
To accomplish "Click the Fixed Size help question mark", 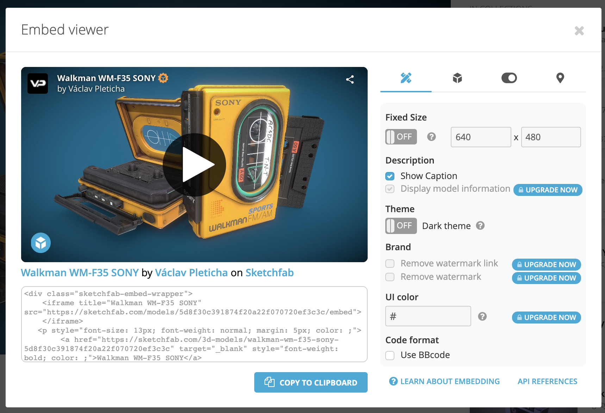I will click(x=431, y=137).
